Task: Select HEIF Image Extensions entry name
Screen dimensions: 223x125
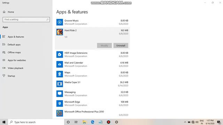Action: (76, 53)
